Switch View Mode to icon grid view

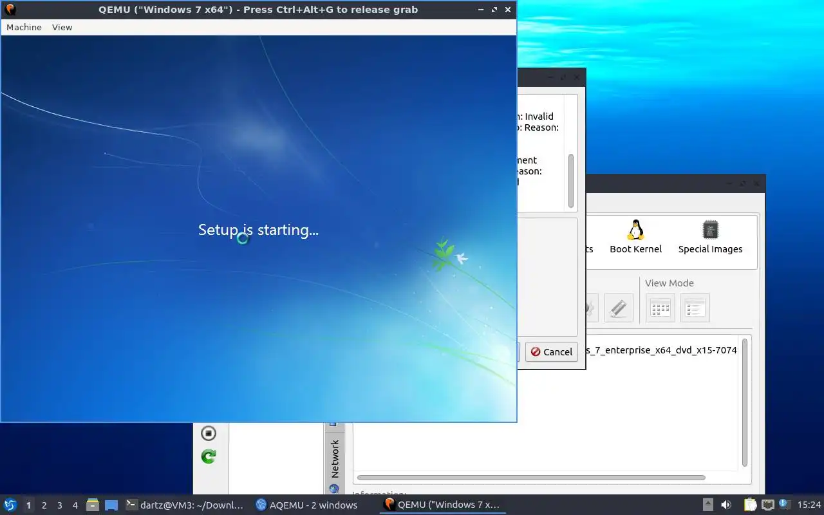coord(660,308)
